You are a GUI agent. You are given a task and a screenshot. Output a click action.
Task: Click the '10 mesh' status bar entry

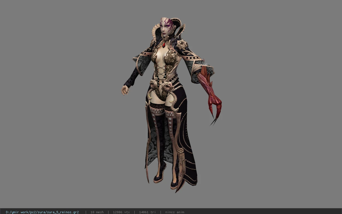[x=97, y=212]
